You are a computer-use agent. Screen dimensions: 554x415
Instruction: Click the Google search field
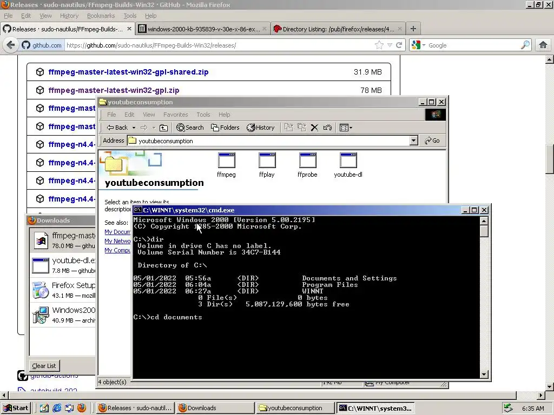pyautogui.click(x=473, y=45)
